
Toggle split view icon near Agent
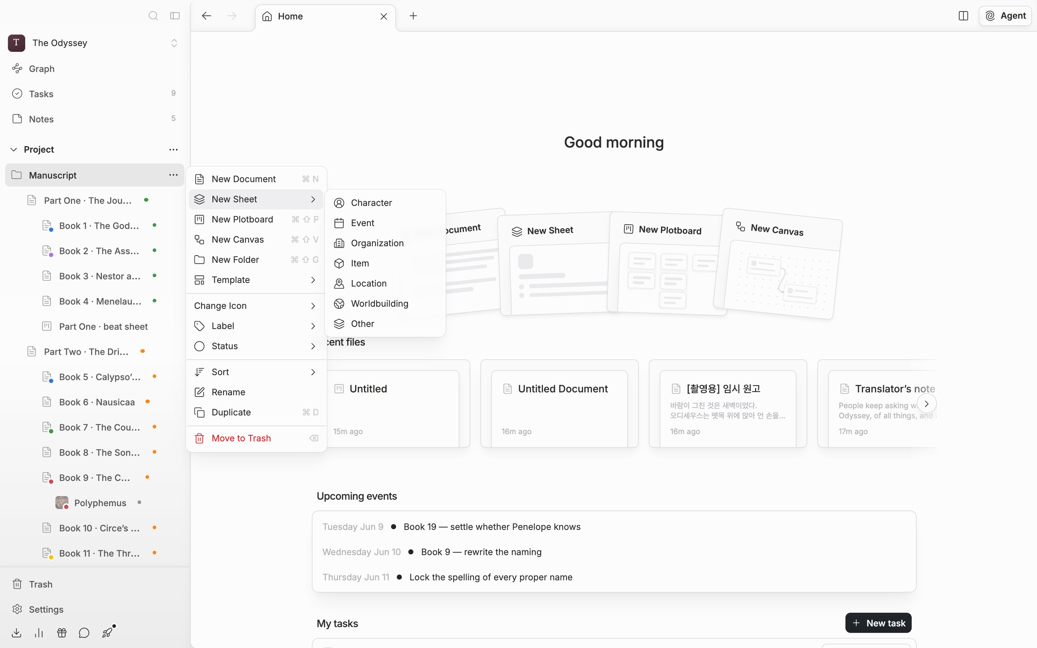point(963,16)
